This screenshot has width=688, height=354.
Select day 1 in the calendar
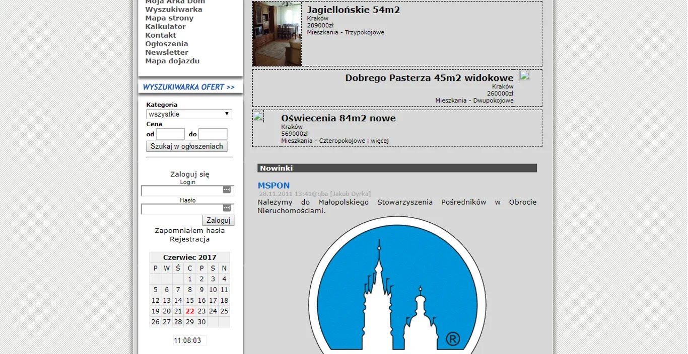pos(190,279)
